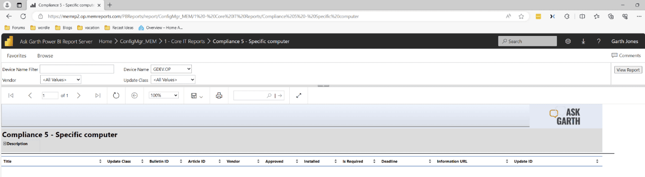Open the 100% zoom dropdown
Screen dimensions: 645x177
tap(164, 95)
